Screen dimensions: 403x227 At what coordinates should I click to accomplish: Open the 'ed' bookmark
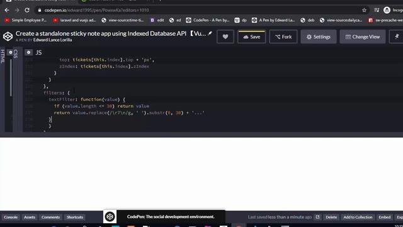click(x=175, y=20)
